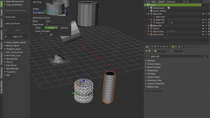The height and width of the screenshot is (118, 210).
Task: Choose the Selection option in the Add Empty dialog
Action: tap(64, 28)
